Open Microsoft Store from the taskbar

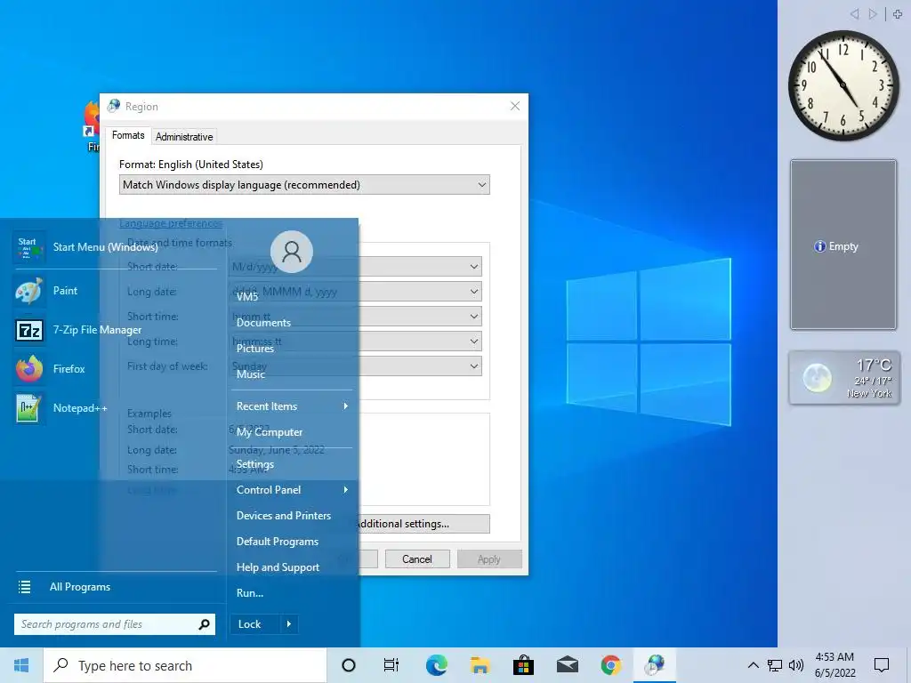point(523,665)
